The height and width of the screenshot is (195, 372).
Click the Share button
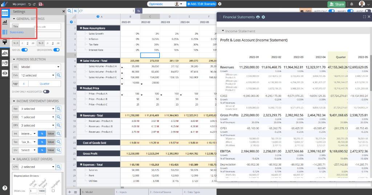click(337, 4)
